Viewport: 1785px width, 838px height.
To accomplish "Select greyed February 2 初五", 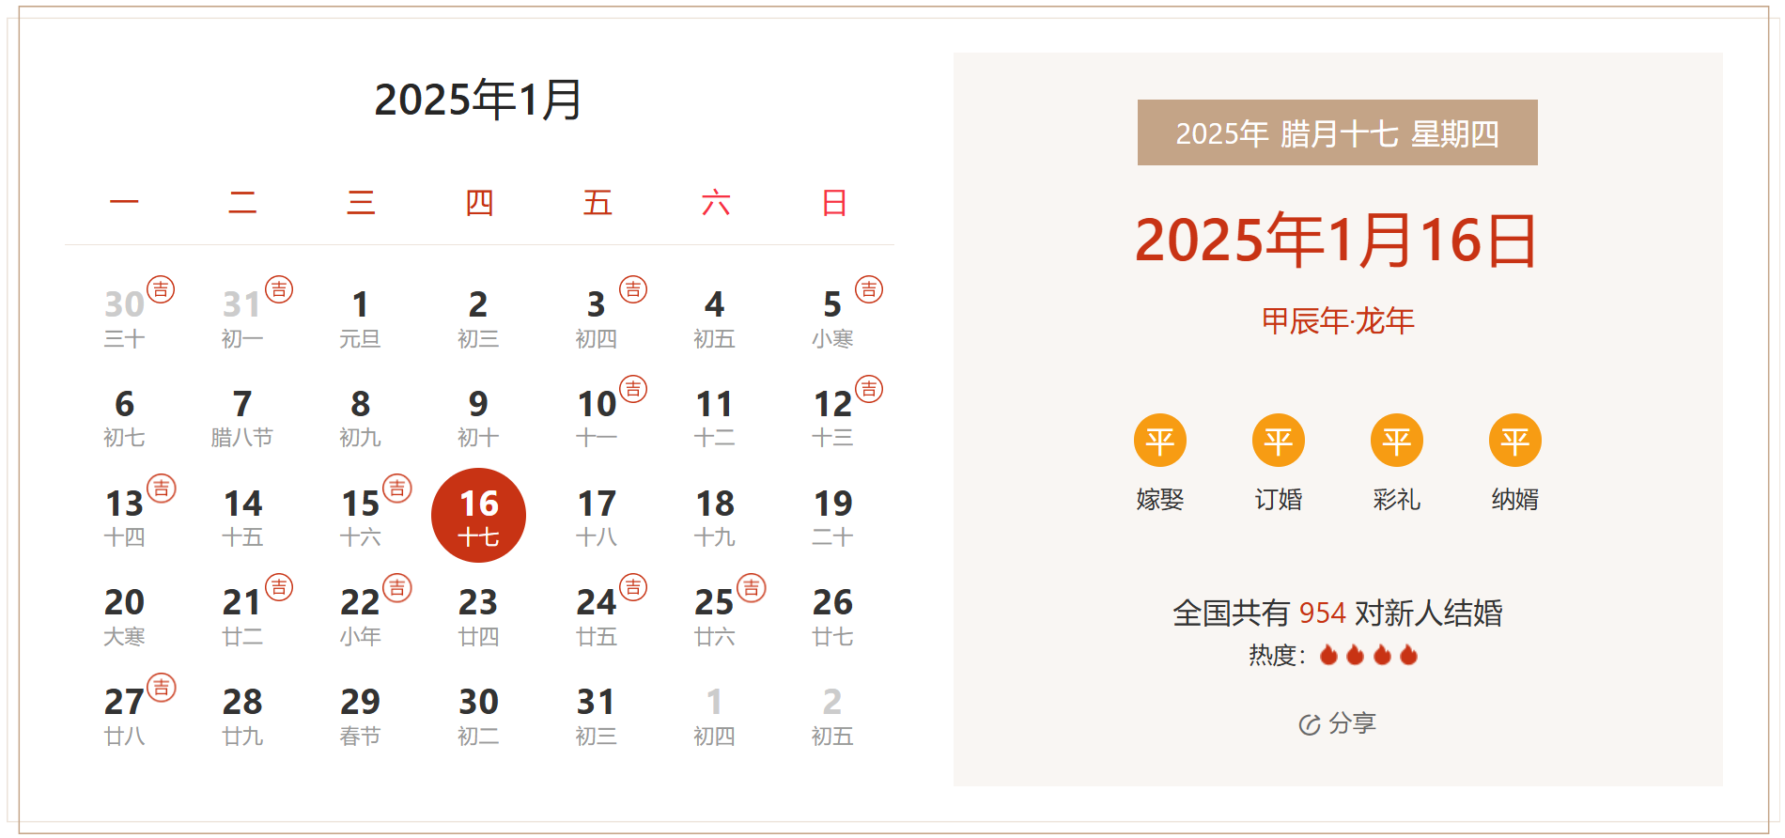I will click(x=832, y=717).
